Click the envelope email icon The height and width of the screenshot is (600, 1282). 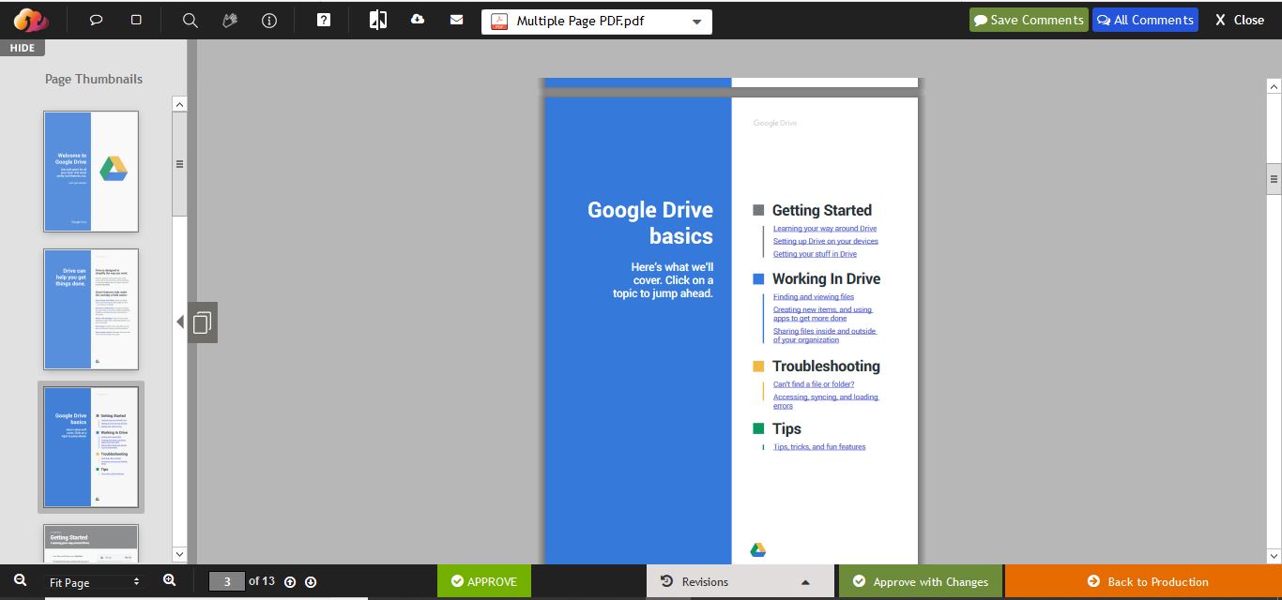click(457, 20)
